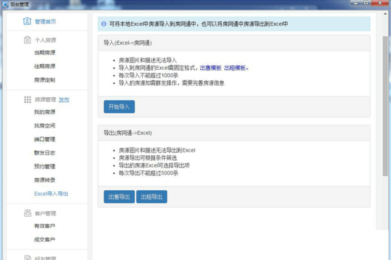View 群发日志
The height and width of the screenshot is (260, 391).
(45, 153)
